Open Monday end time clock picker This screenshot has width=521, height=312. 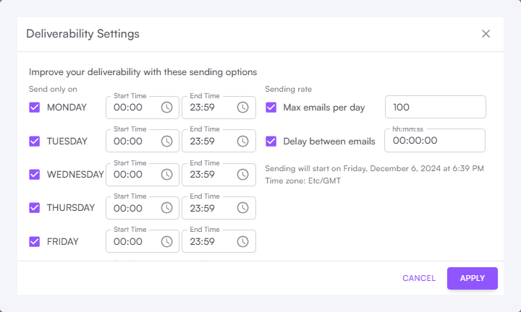[x=243, y=108]
